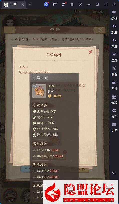
Task: Click the blue lightning accelerator icon
Action: point(46,5)
